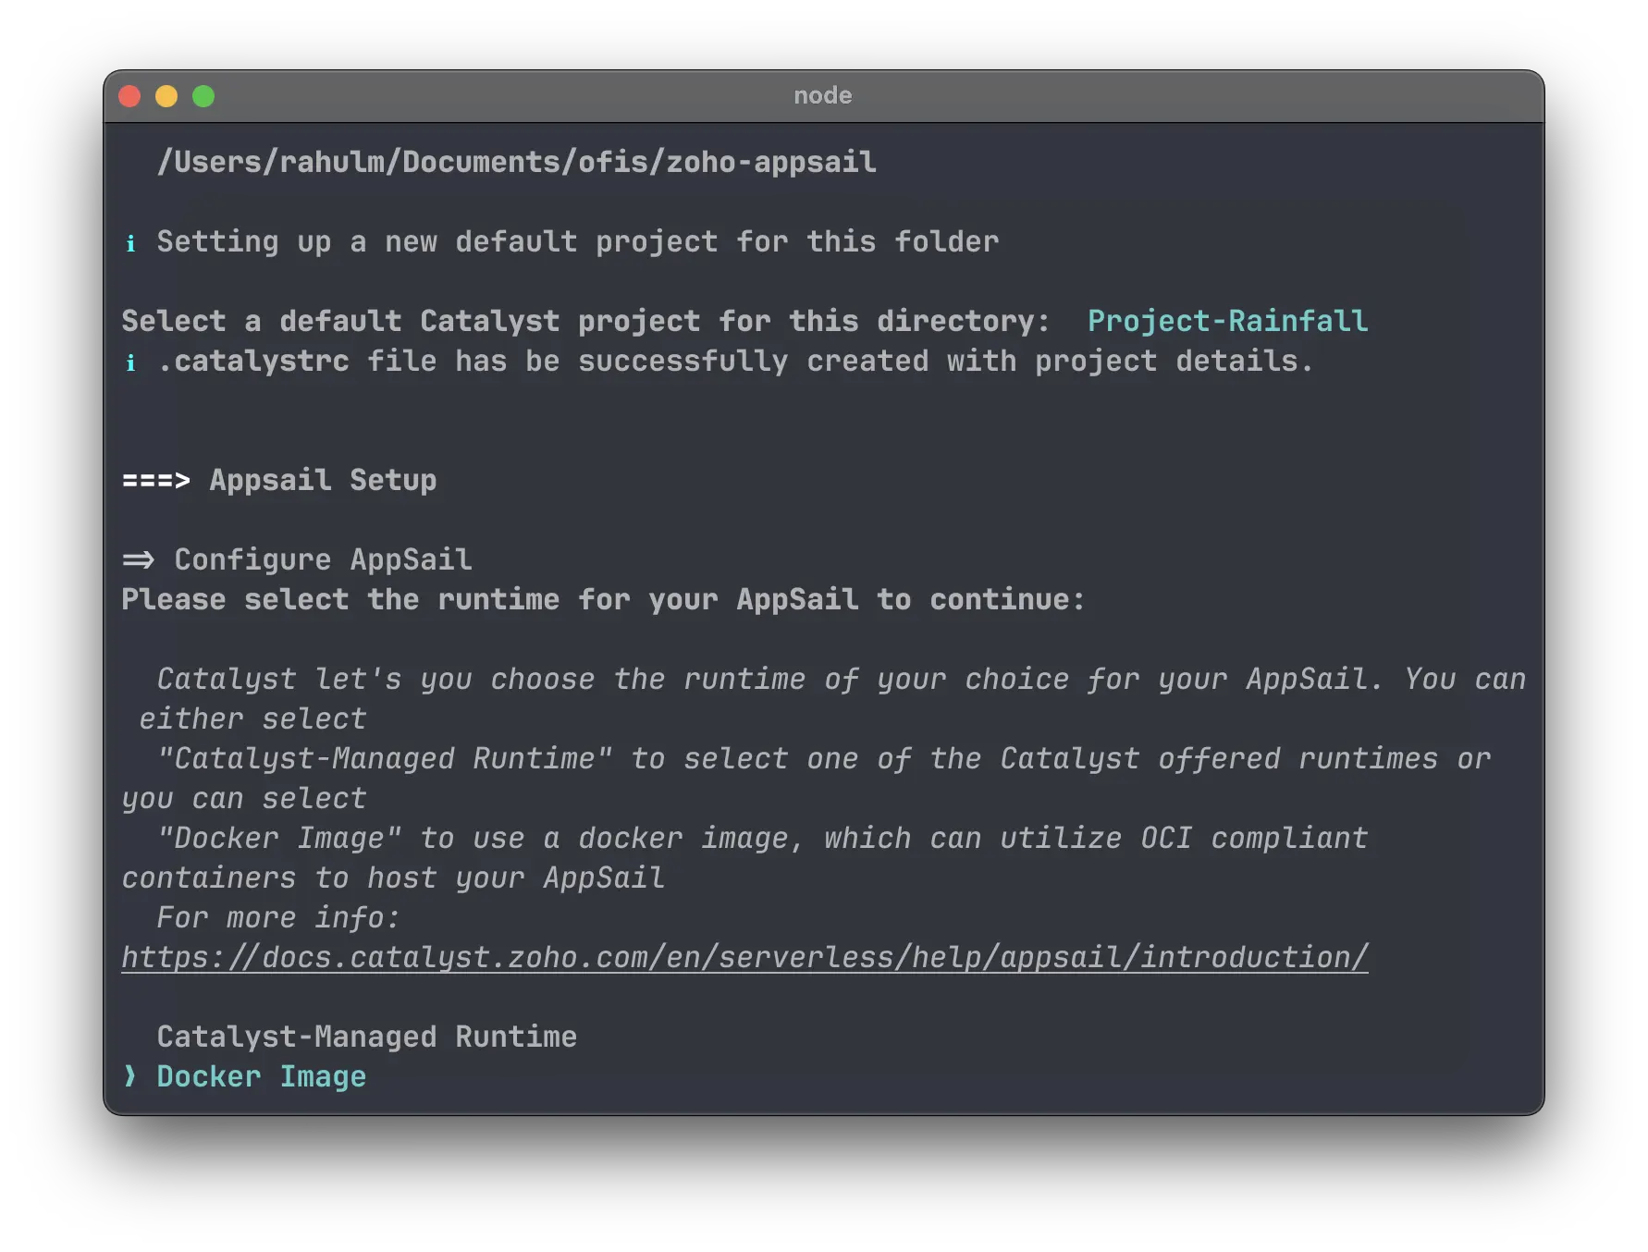Click the red traffic light button
This screenshot has height=1252, width=1648.
coord(130,95)
